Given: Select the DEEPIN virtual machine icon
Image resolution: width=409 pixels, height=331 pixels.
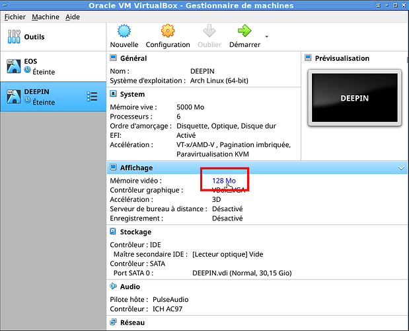Looking at the screenshot, I should coord(14,97).
